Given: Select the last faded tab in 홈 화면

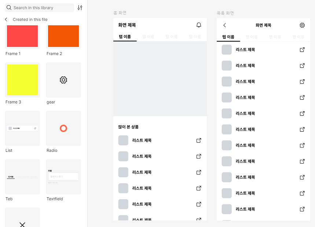Looking at the screenshot, I should [x=195, y=37].
